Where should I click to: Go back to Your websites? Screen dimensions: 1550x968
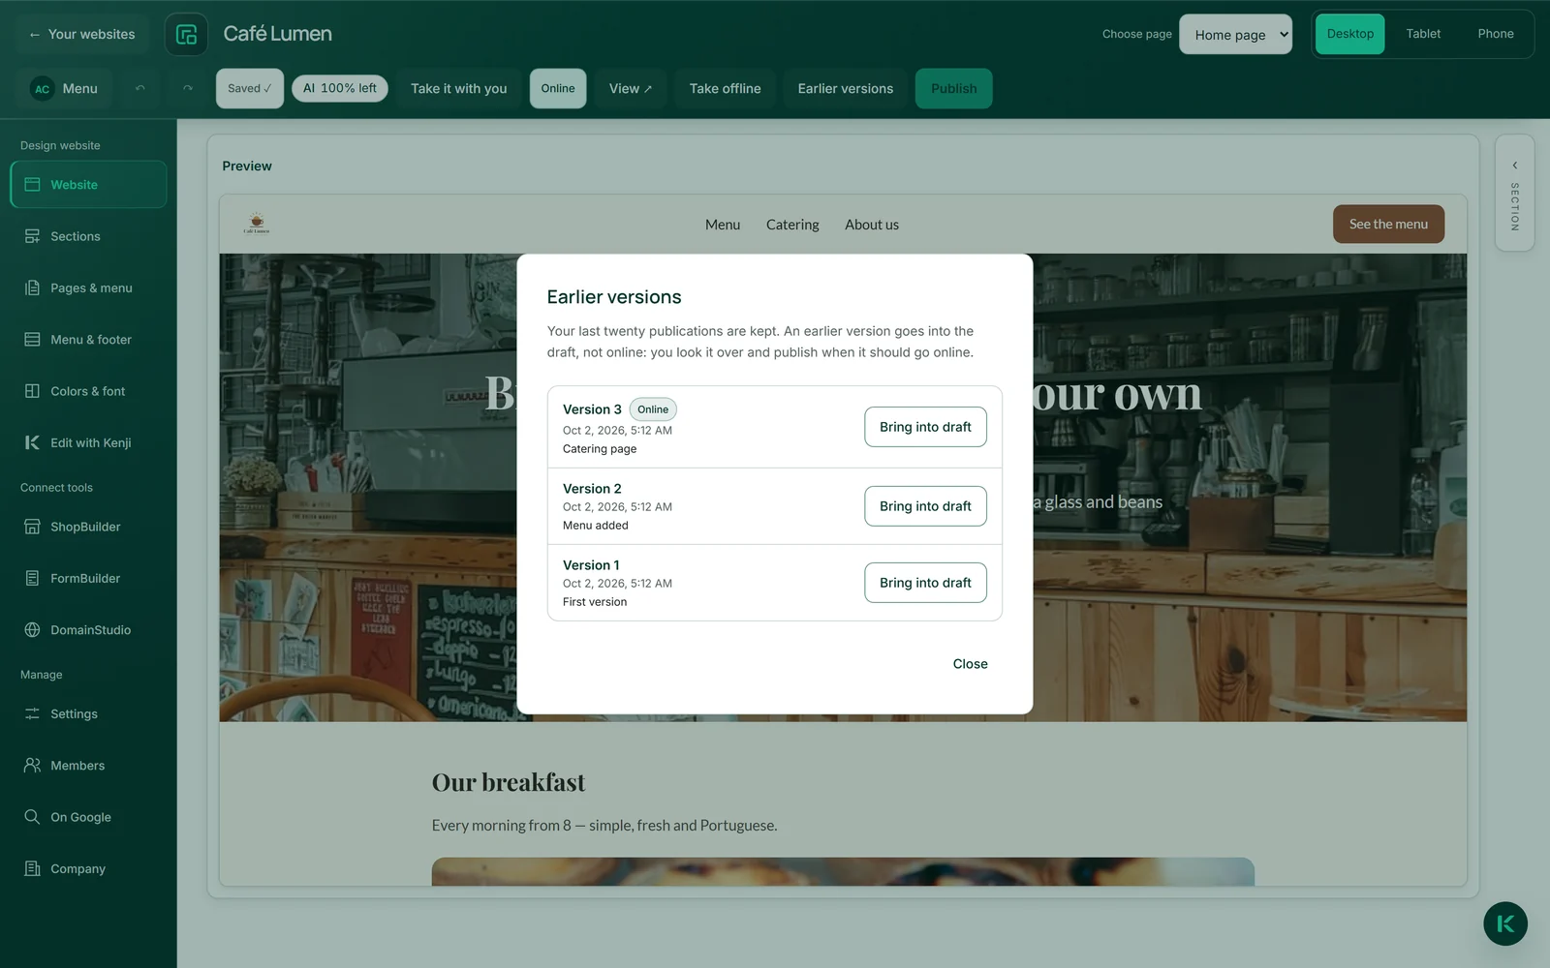pos(82,34)
